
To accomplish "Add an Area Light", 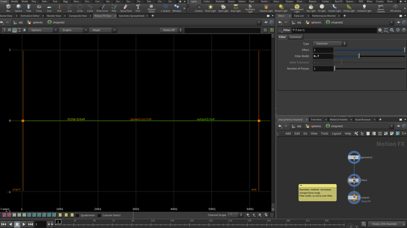I will [x=236, y=8].
